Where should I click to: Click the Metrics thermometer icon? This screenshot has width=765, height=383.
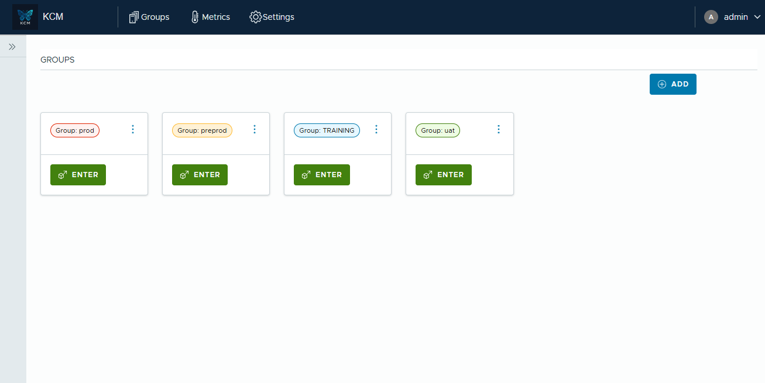[x=195, y=17]
